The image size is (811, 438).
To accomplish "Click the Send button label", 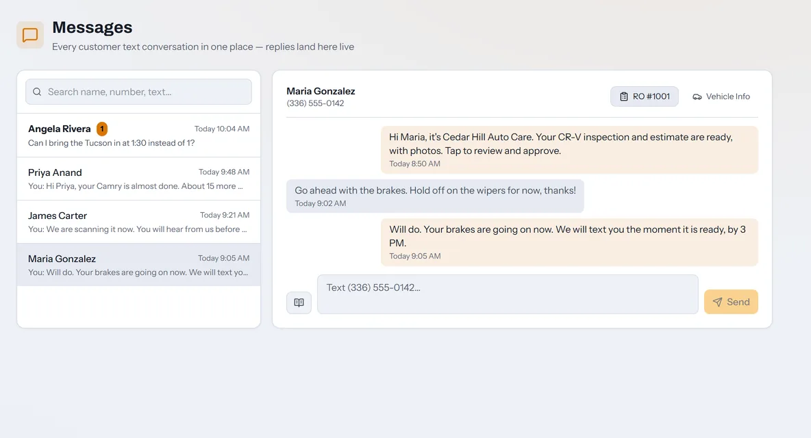I will click(x=738, y=302).
